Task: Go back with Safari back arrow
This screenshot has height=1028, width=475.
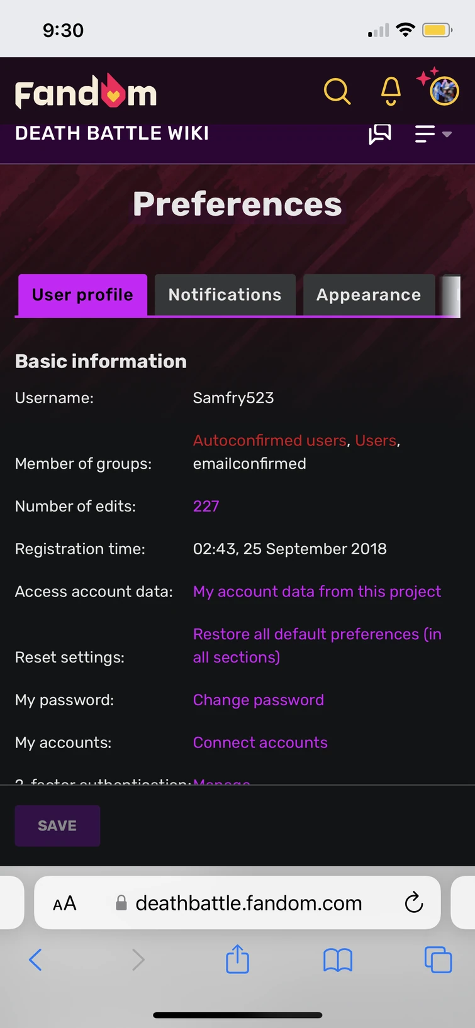Action: click(36, 960)
